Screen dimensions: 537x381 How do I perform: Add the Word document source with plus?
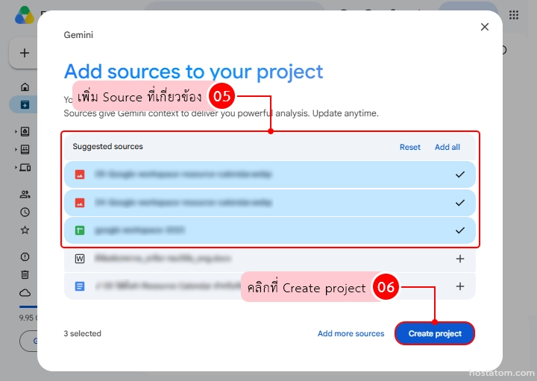pos(460,259)
